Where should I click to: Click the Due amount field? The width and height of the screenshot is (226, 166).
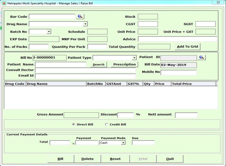coord(143,143)
